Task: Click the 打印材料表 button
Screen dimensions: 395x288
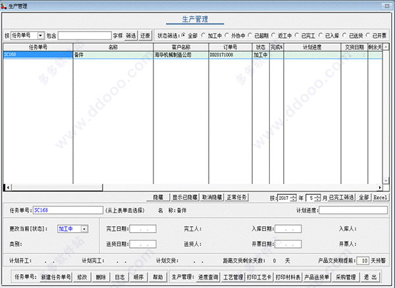Action: 288,277
